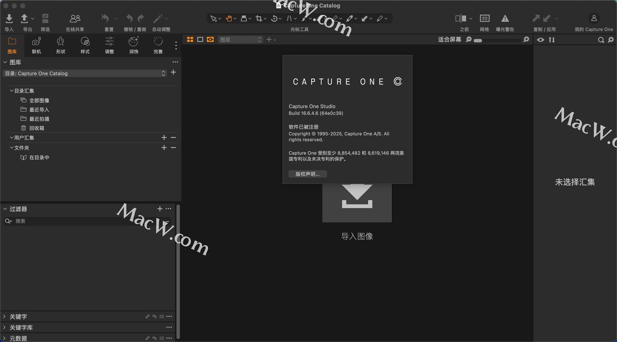
Task: Expand the 关键字 panel
Action: tap(4, 316)
